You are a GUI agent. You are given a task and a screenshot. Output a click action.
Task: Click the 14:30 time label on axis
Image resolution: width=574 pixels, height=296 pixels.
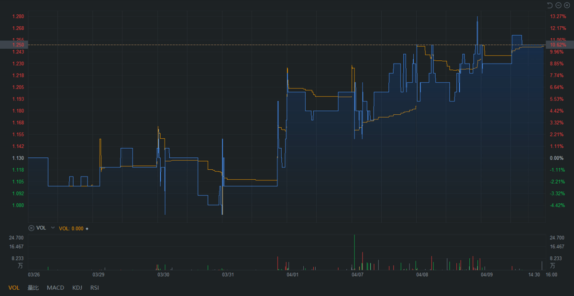tap(534, 275)
